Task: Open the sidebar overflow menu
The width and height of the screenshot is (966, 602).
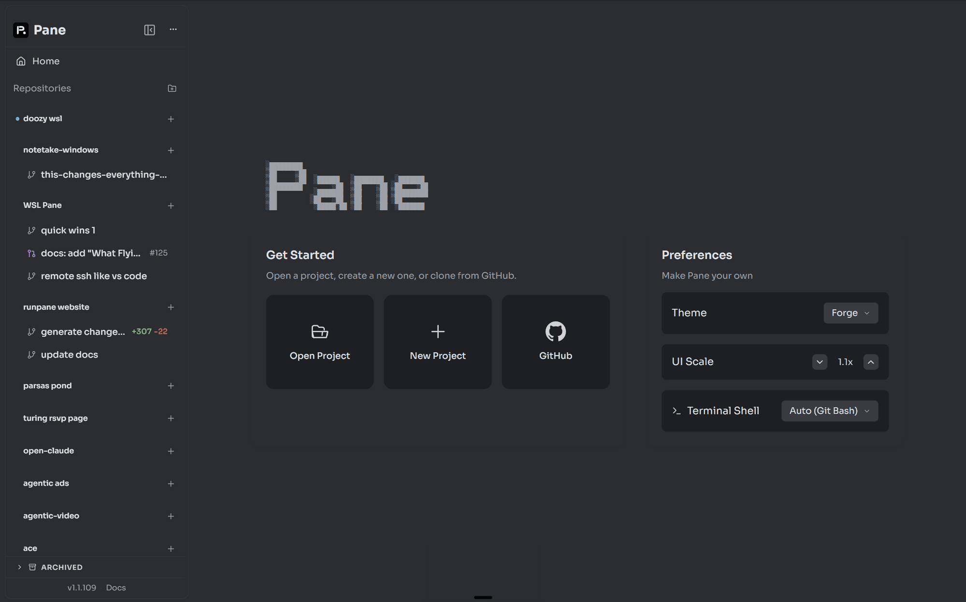Action: pyautogui.click(x=173, y=29)
